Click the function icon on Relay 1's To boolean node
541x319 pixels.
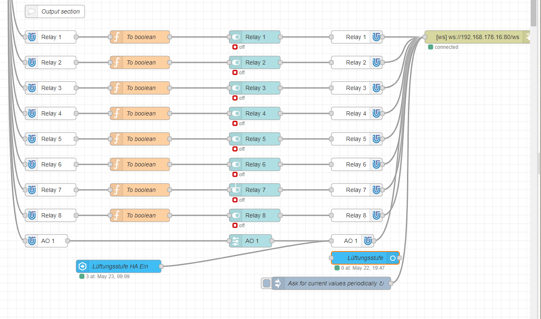click(x=117, y=37)
